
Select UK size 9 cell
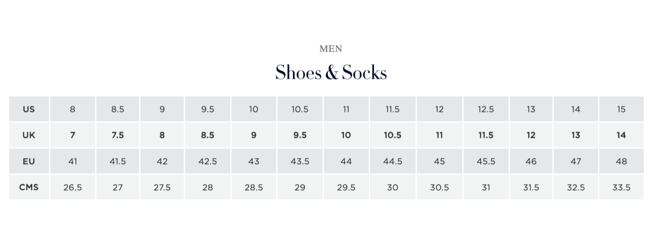pyautogui.click(x=254, y=135)
